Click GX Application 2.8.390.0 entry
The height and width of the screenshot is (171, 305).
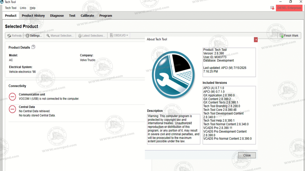coord(219,95)
